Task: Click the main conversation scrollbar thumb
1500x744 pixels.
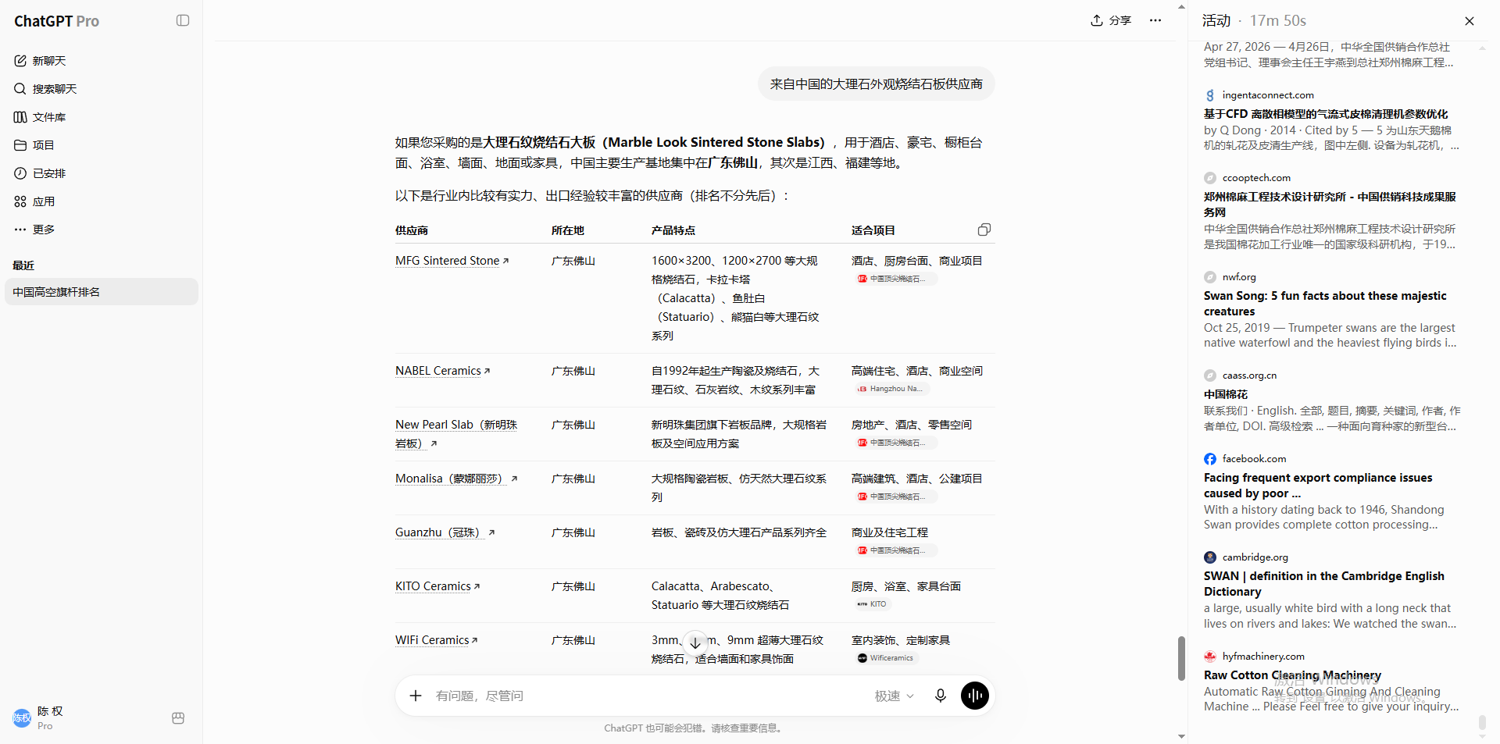Action: 1181,658
